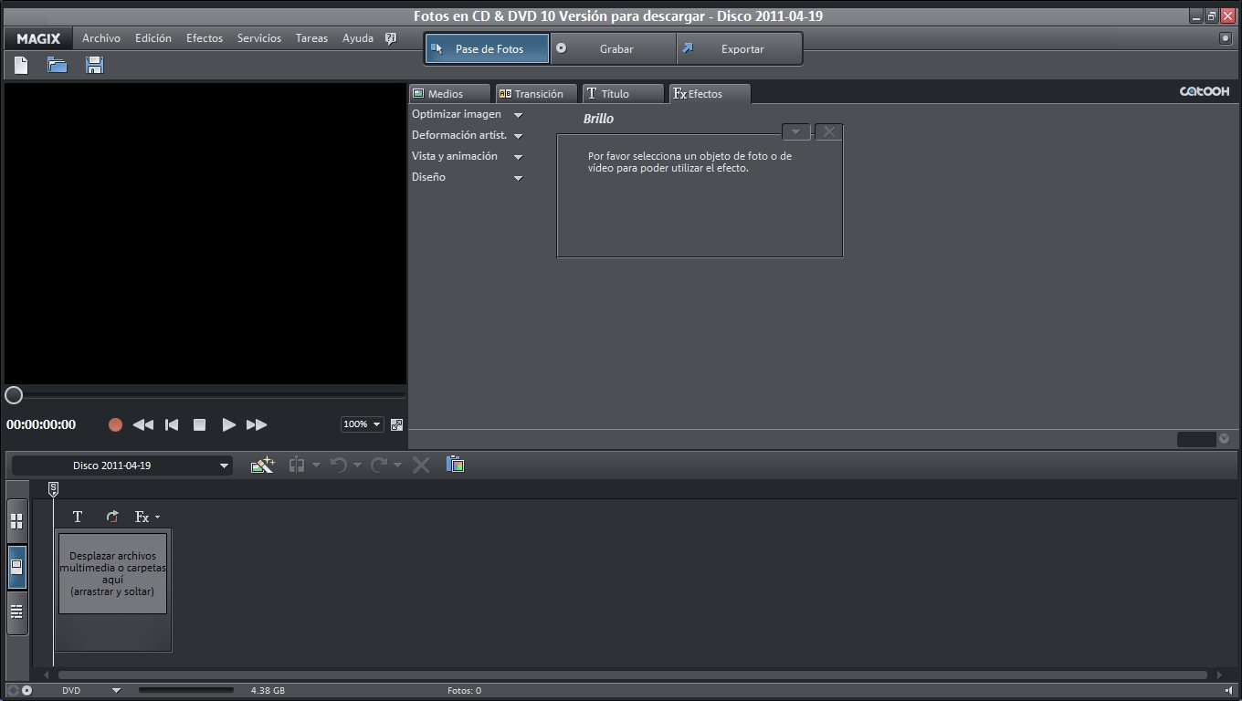Open the Exportar screen
The height and width of the screenshot is (701, 1242).
pyautogui.click(x=739, y=48)
